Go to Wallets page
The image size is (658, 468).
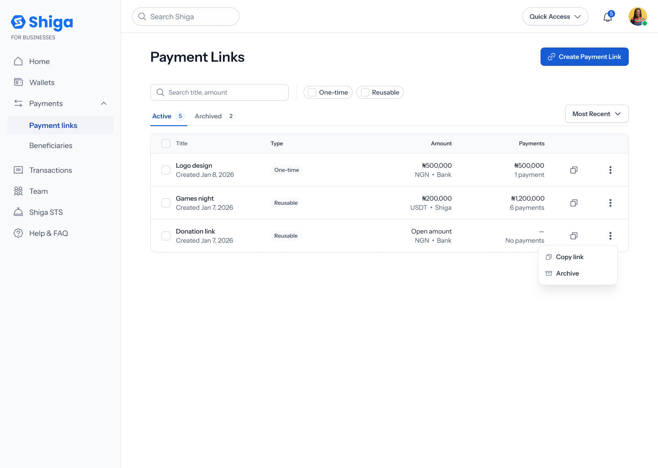pyautogui.click(x=42, y=82)
